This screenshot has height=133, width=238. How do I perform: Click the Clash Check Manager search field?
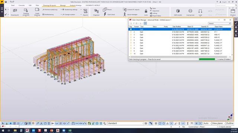(x=219, y=23)
